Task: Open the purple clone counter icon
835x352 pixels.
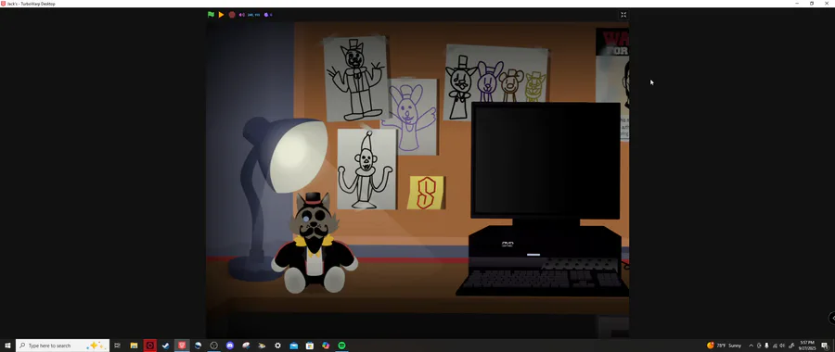Action: (266, 14)
